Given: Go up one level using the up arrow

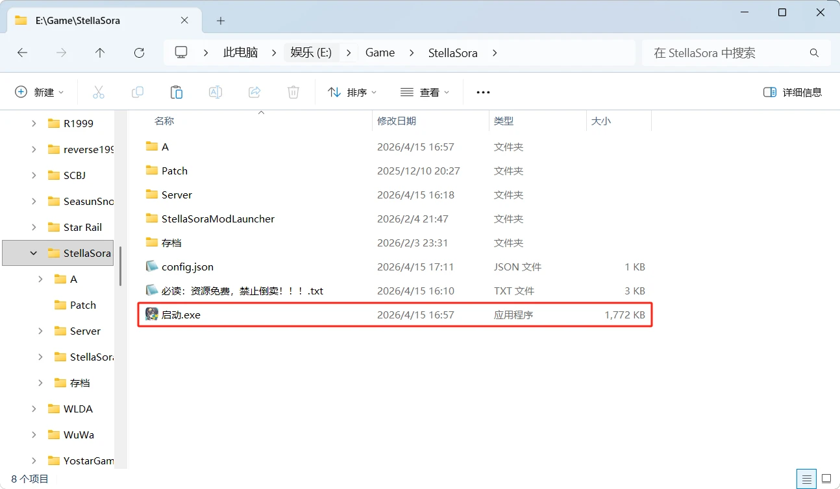Looking at the screenshot, I should point(100,53).
